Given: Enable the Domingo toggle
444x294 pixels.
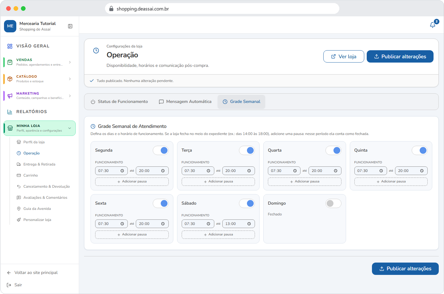Looking at the screenshot, I should [x=333, y=203].
